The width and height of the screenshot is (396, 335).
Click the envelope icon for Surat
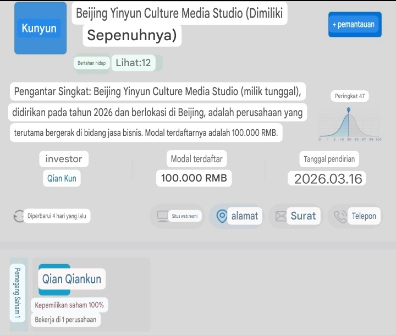280,216
